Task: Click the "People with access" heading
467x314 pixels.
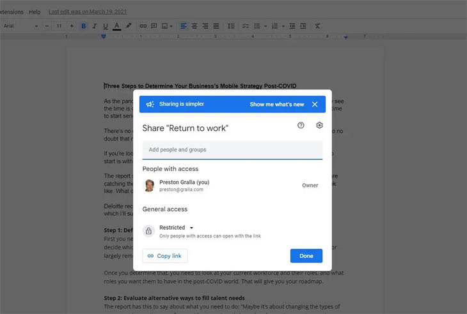Action: click(x=170, y=168)
